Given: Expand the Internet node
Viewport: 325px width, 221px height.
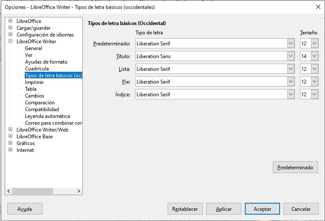Looking at the screenshot, I should (10, 150).
